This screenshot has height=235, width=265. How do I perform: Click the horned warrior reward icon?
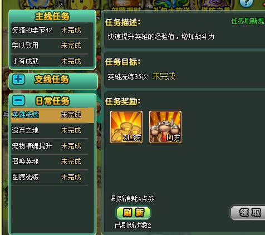coord(165,127)
